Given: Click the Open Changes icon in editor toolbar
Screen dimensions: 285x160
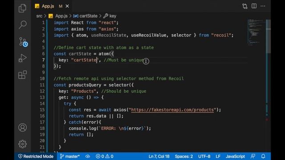Looking at the screenshot, I should (x=244, y=6).
